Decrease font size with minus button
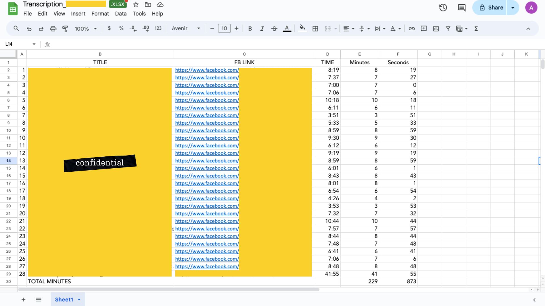The width and height of the screenshot is (545, 306). coord(212,28)
